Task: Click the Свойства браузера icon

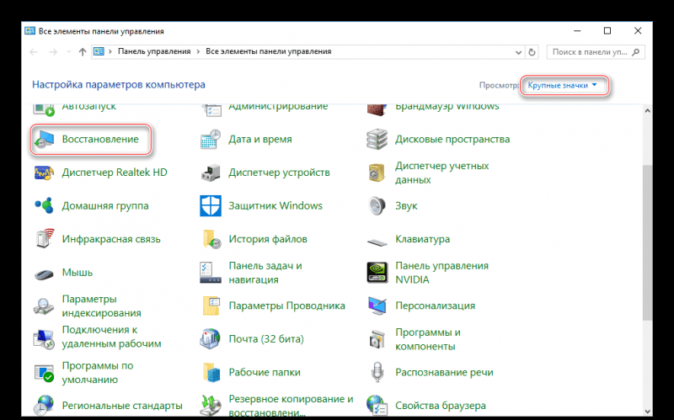Action: click(x=377, y=406)
